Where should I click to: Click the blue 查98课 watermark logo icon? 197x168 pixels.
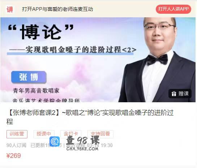tap(55, 142)
